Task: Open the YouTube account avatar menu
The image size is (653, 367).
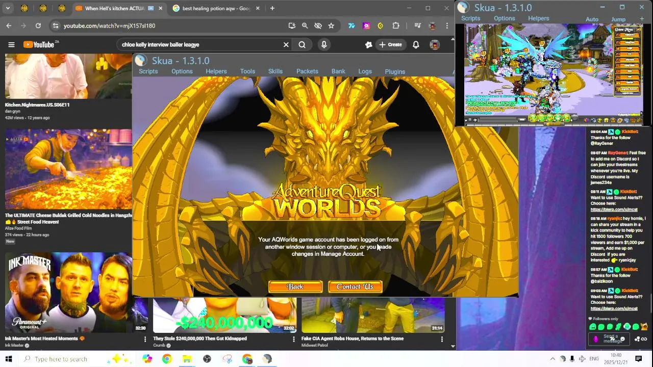Action: 435,45
